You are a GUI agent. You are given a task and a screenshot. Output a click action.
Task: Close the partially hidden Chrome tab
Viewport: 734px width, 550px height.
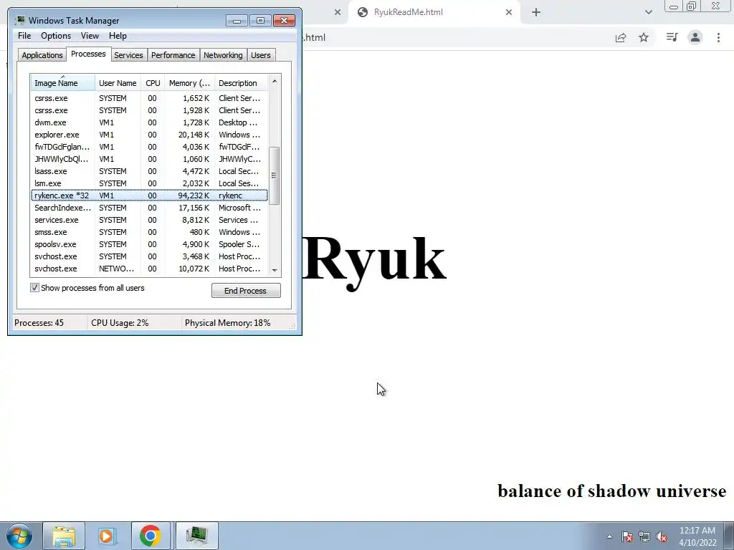(x=338, y=13)
